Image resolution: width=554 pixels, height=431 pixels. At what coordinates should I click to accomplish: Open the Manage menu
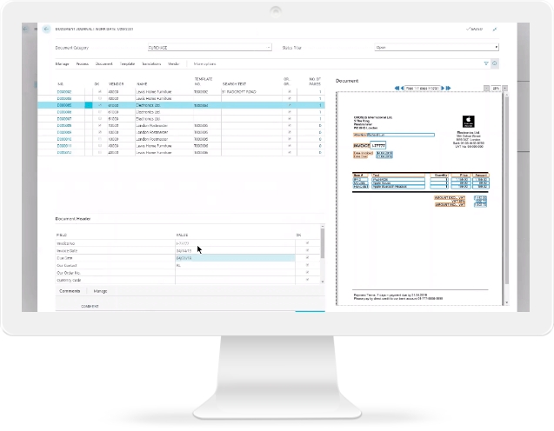(x=63, y=63)
